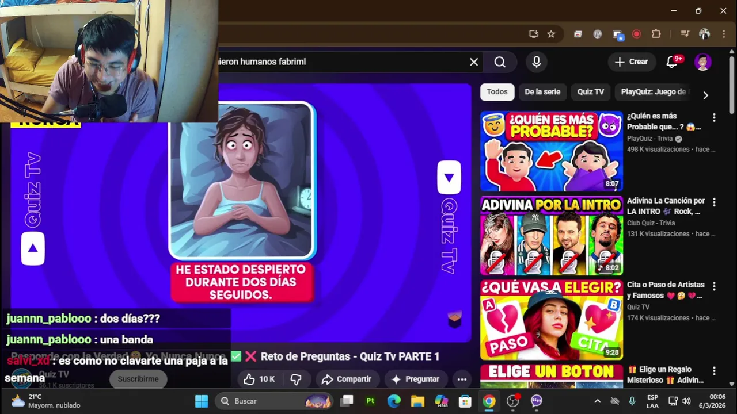Click the Club Quiz - Trivia channel name
The height and width of the screenshot is (414, 737).
pos(651,223)
